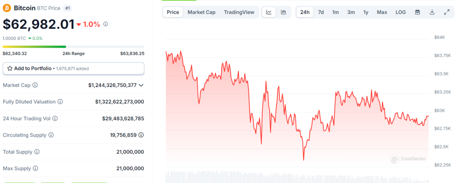The image size is (459, 183).
Task: Click info icon beside Fully Diluted Valuation
Action: click(x=60, y=102)
